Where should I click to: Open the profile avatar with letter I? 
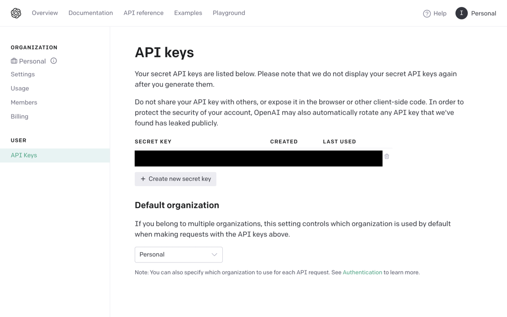pyautogui.click(x=461, y=13)
